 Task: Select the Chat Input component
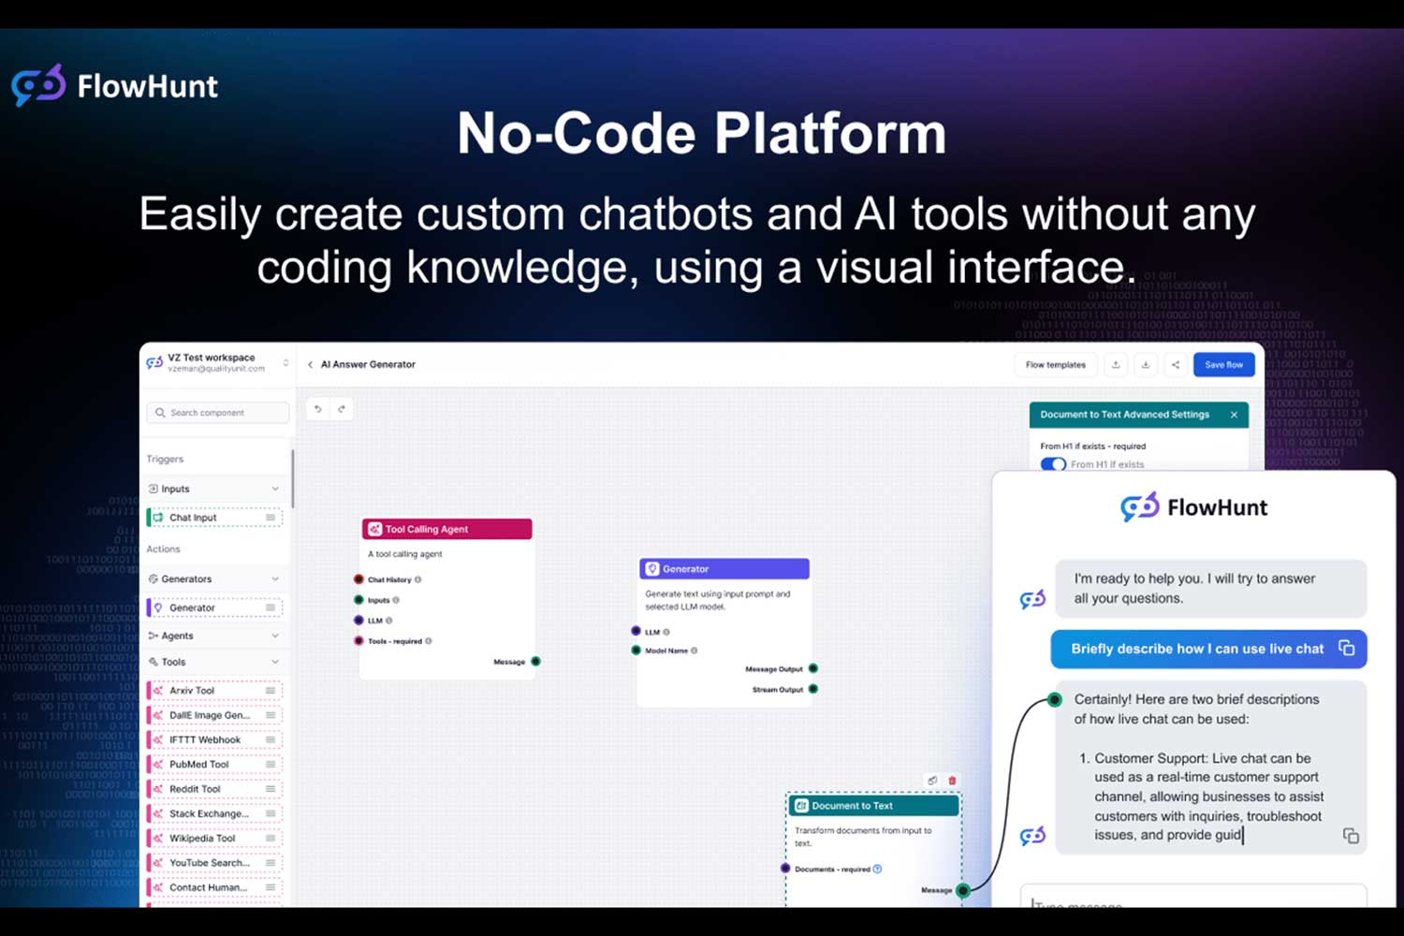(x=214, y=518)
